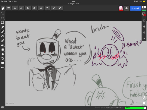Image resolution: width=147 pixels, height=110 pixels.
Task: Undo the last stroke
Action: point(15,8)
